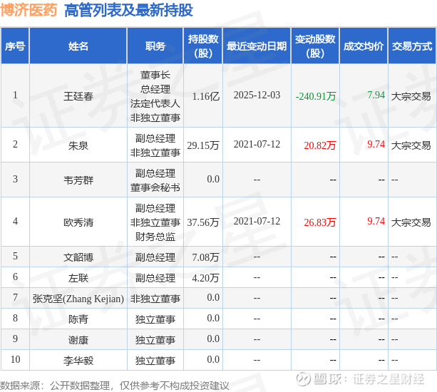The height and width of the screenshot is (392, 437).
Task: Click 大宗交易 in 王廷春's row
Action: 411,96
